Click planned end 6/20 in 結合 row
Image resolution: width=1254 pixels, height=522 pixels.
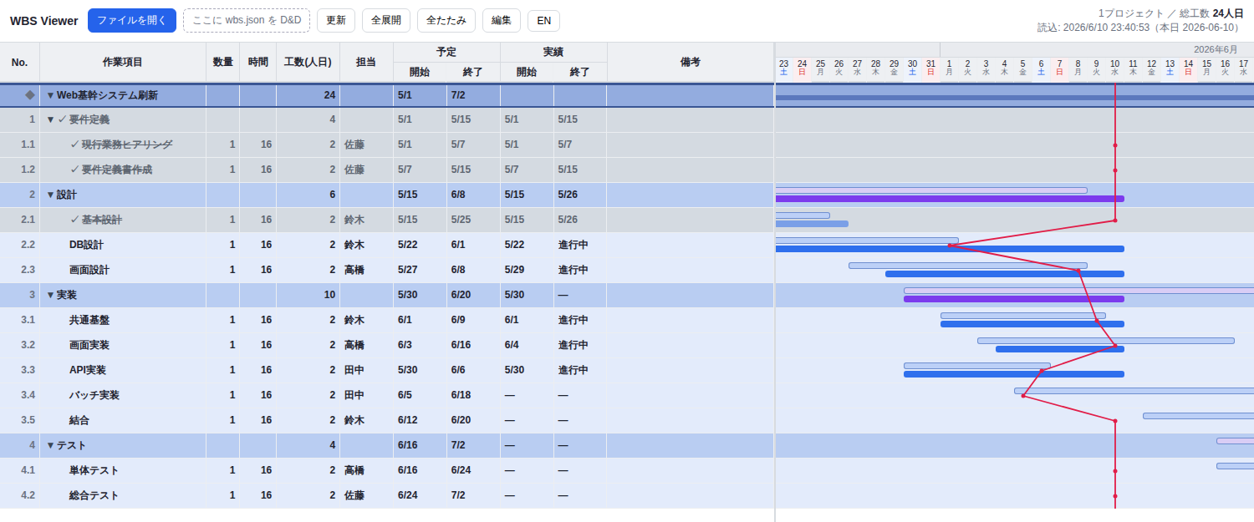(x=461, y=420)
